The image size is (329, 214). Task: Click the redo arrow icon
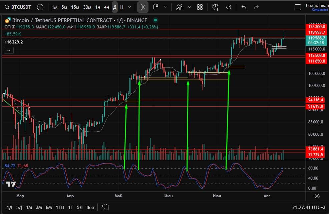point(256,7)
